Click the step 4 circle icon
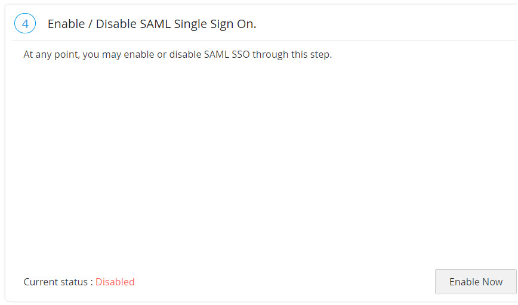Viewport: 518px width, 305px height. pos(24,24)
